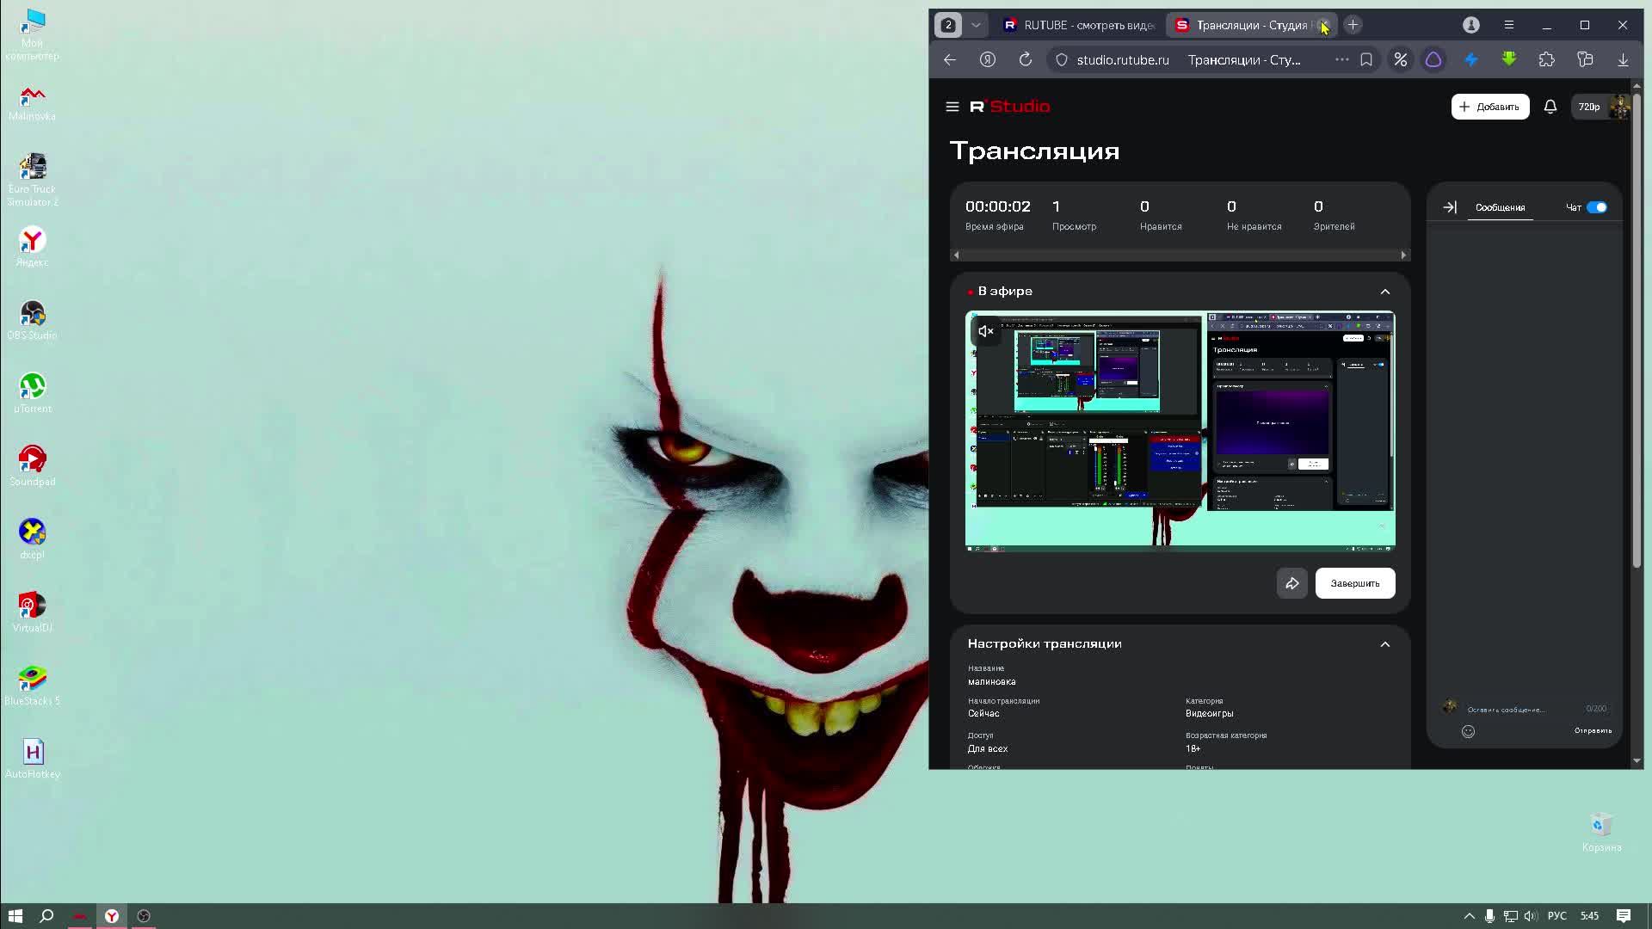Unmute the live stream preview
Screen dimensions: 1652x929
click(x=986, y=331)
